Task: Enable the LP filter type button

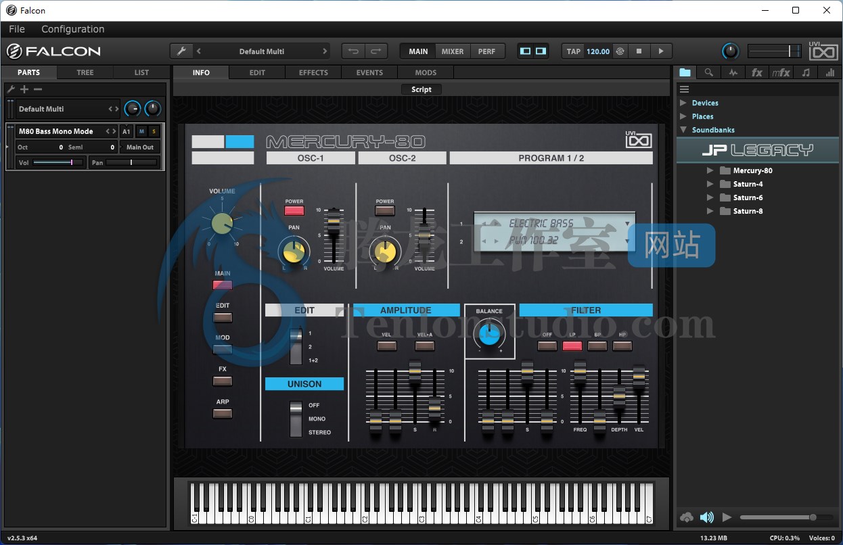Action: [x=572, y=346]
